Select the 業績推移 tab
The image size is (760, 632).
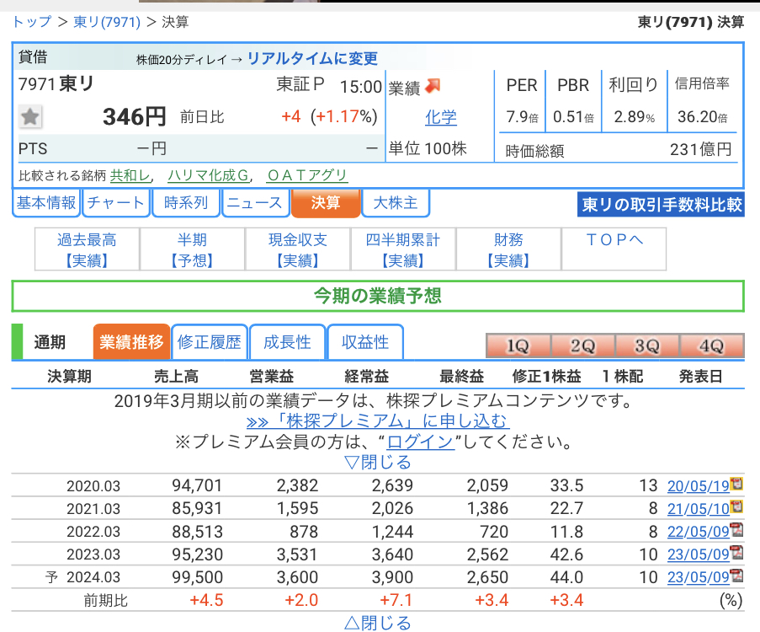point(131,342)
